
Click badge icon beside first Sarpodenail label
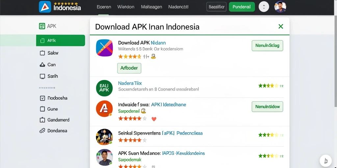pyautogui.click(x=143, y=111)
